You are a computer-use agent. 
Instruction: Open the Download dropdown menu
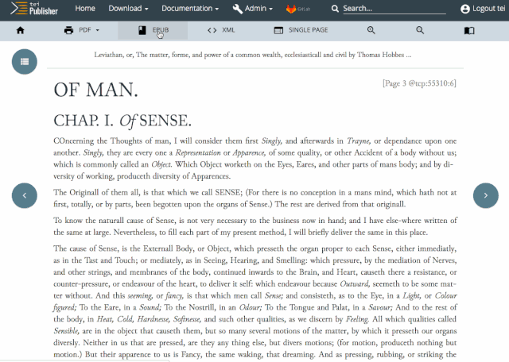tap(128, 9)
